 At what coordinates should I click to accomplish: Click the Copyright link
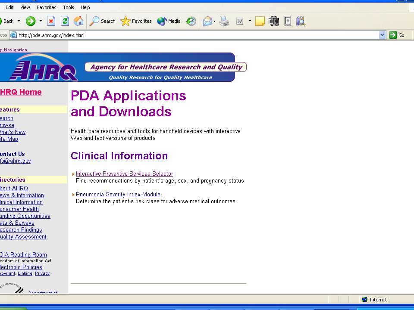coord(8,273)
